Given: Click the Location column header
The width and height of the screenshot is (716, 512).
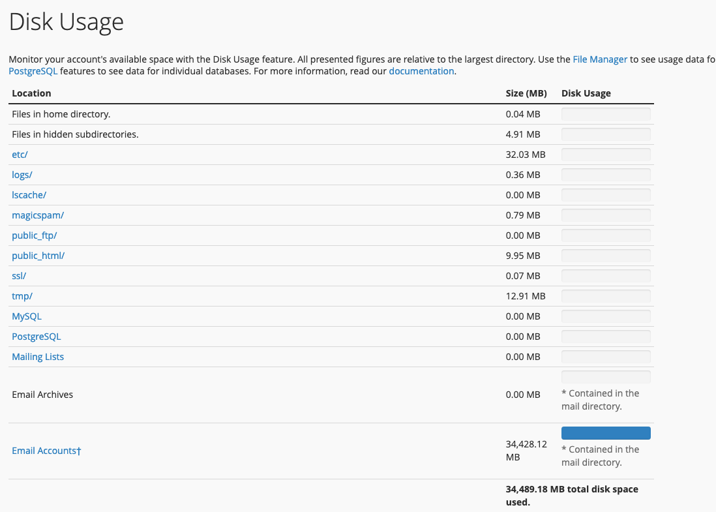Looking at the screenshot, I should (x=31, y=93).
